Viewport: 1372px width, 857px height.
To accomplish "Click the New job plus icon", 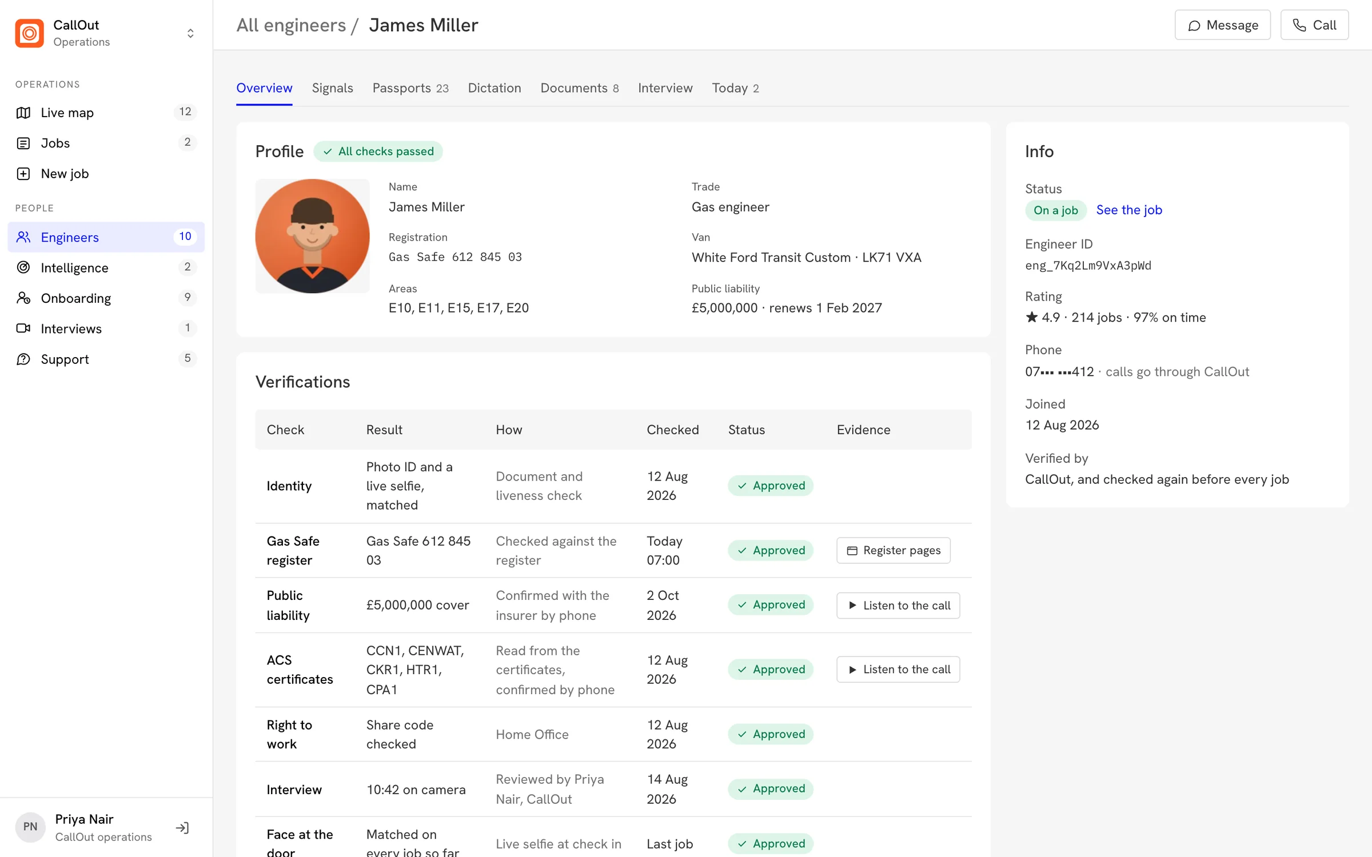I will [23, 174].
